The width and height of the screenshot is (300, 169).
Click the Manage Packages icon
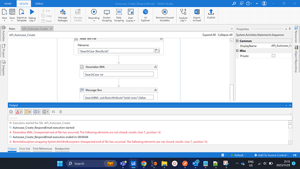tap(63, 15)
